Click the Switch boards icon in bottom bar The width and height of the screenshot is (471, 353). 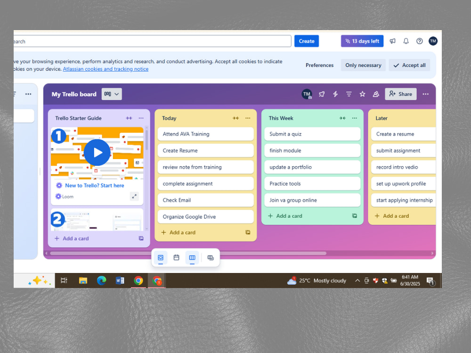[211, 257]
